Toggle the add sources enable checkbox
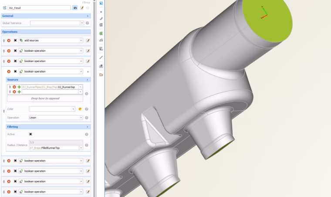The image size is (331, 197). [15, 40]
